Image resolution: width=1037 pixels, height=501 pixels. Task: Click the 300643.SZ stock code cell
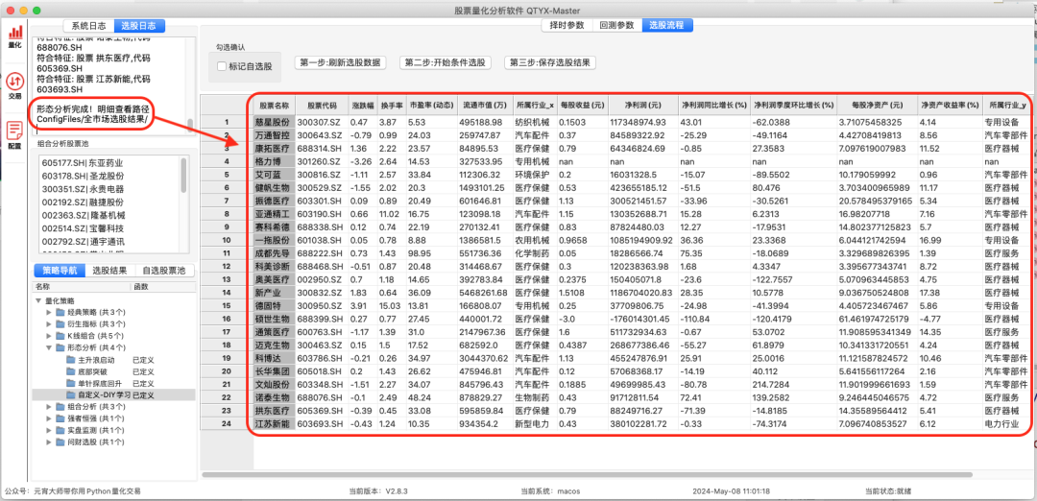coord(321,134)
